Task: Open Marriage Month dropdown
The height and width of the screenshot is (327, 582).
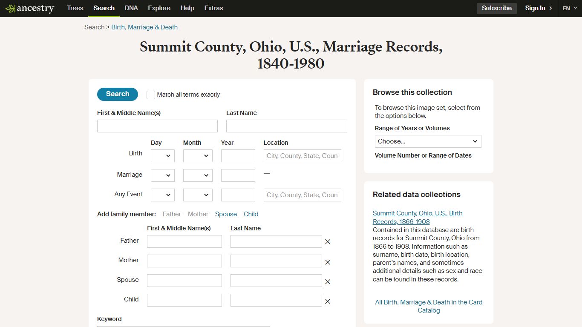Action: [198, 175]
